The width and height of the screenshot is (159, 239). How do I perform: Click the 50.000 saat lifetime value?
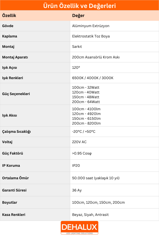(96, 178)
